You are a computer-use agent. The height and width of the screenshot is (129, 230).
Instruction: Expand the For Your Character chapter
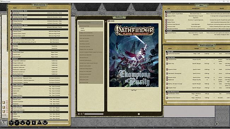click(90, 36)
